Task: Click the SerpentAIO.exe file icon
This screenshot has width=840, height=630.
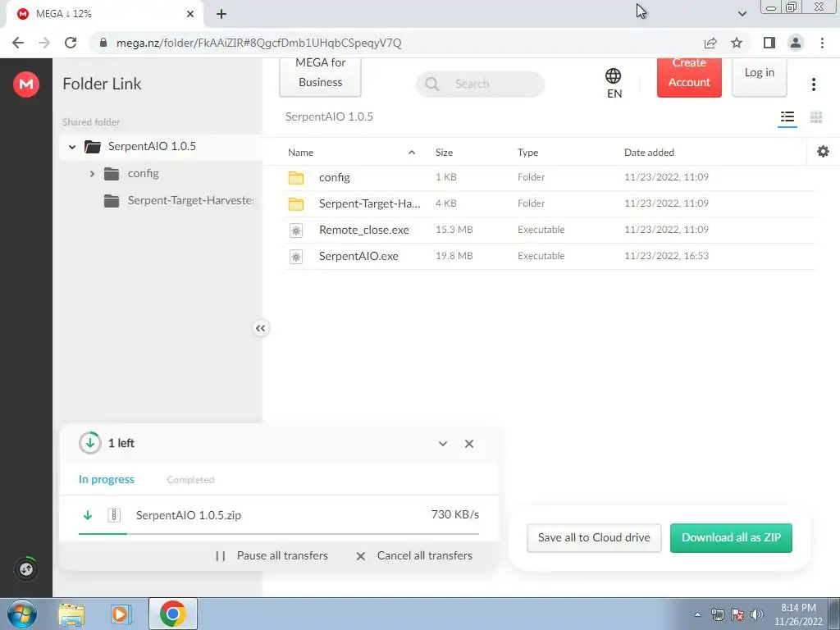Action: click(x=295, y=257)
